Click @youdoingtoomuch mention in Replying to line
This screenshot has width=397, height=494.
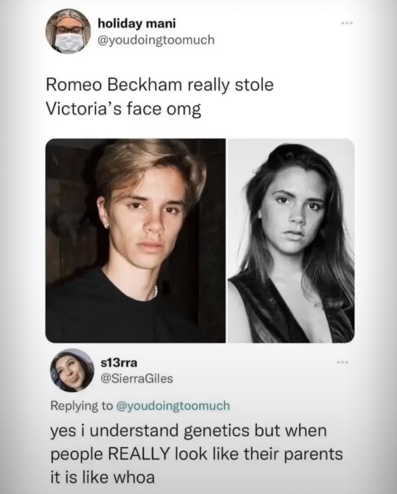point(173,406)
